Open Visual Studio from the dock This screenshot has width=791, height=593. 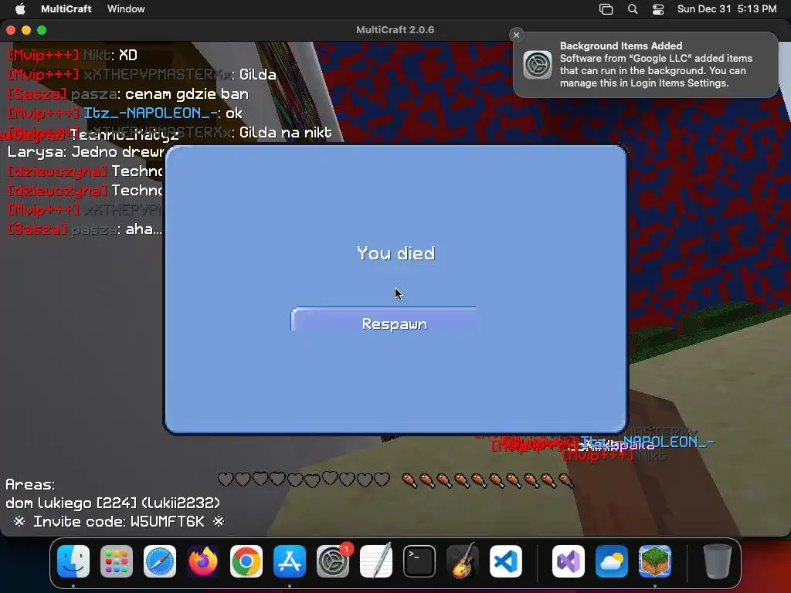pos(569,561)
